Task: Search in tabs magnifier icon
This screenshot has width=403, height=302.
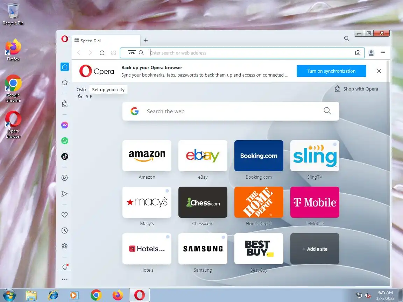Action: point(347,38)
